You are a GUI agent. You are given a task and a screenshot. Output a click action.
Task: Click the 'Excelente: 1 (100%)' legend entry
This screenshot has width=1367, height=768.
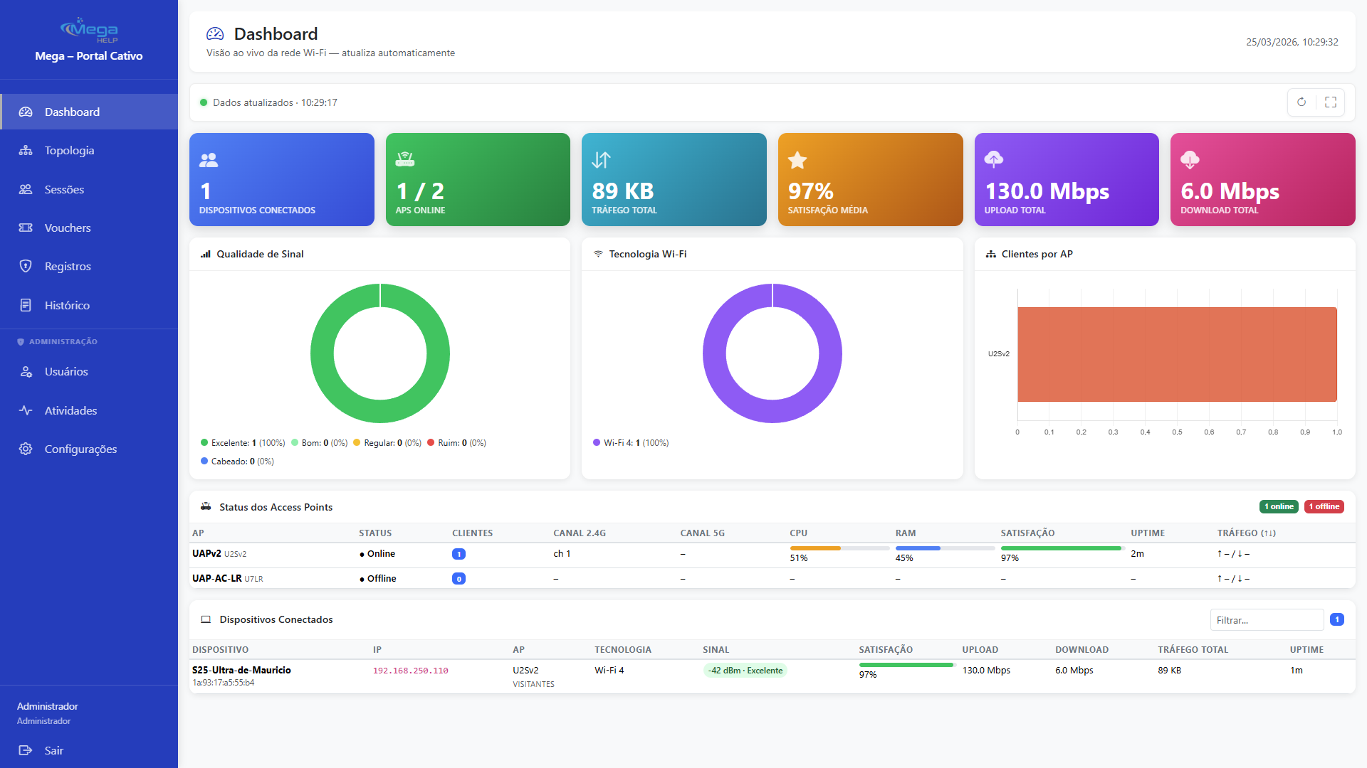243,442
